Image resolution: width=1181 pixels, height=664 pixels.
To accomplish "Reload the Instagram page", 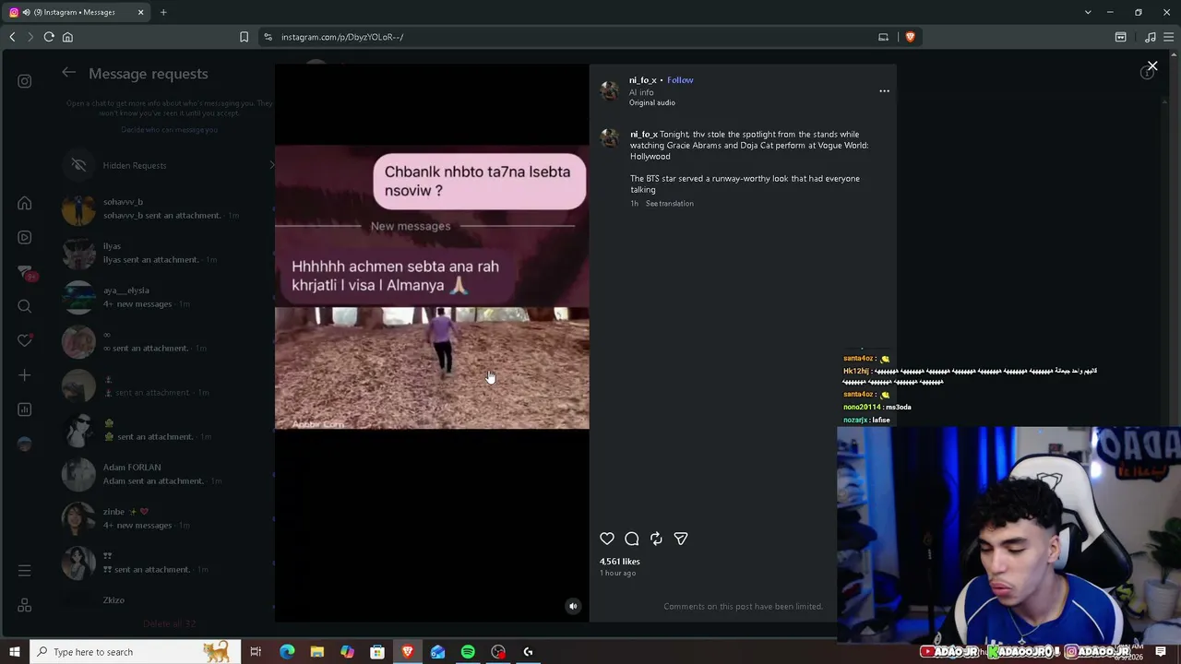I will point(49,37).
